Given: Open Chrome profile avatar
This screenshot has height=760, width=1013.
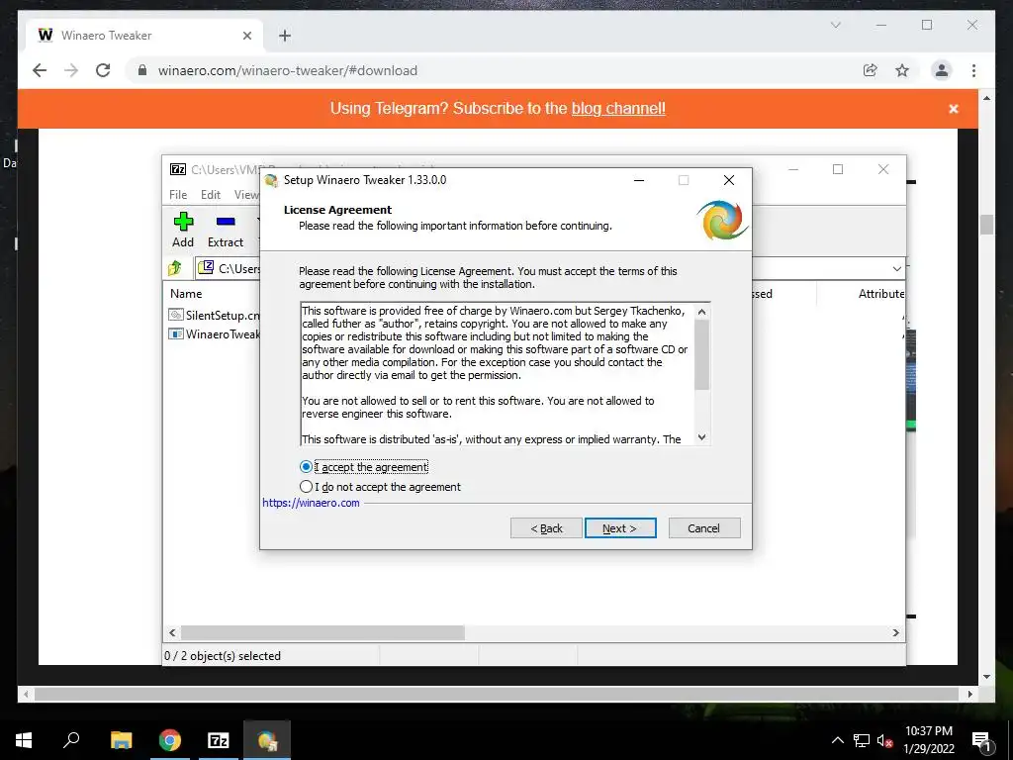Looking at the screenshot, I should pyautogui.click(x=942, y=70).
